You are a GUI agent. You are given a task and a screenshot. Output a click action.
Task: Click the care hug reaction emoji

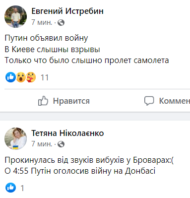pos(31,77)
